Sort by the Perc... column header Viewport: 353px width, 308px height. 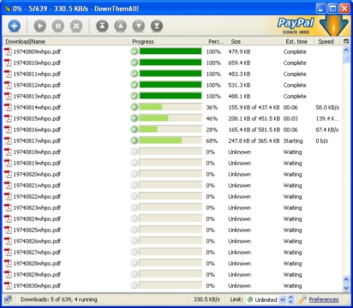pyautogui.click(x=216, y=41)
